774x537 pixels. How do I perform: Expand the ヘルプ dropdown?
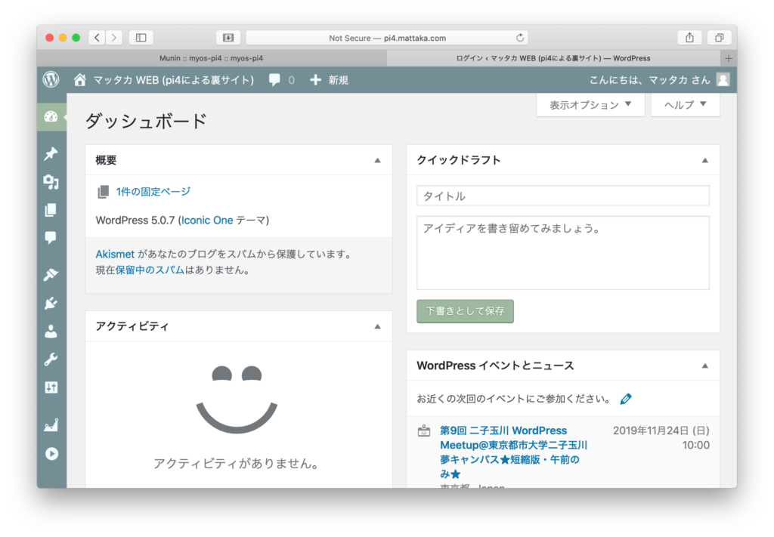point(685,105)
